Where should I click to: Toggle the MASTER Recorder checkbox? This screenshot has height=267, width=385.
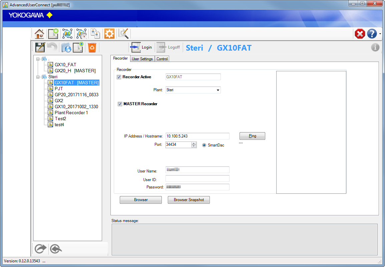pyautogui.click(x=120, y=104)
